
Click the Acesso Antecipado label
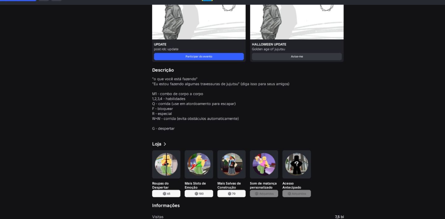292,185
